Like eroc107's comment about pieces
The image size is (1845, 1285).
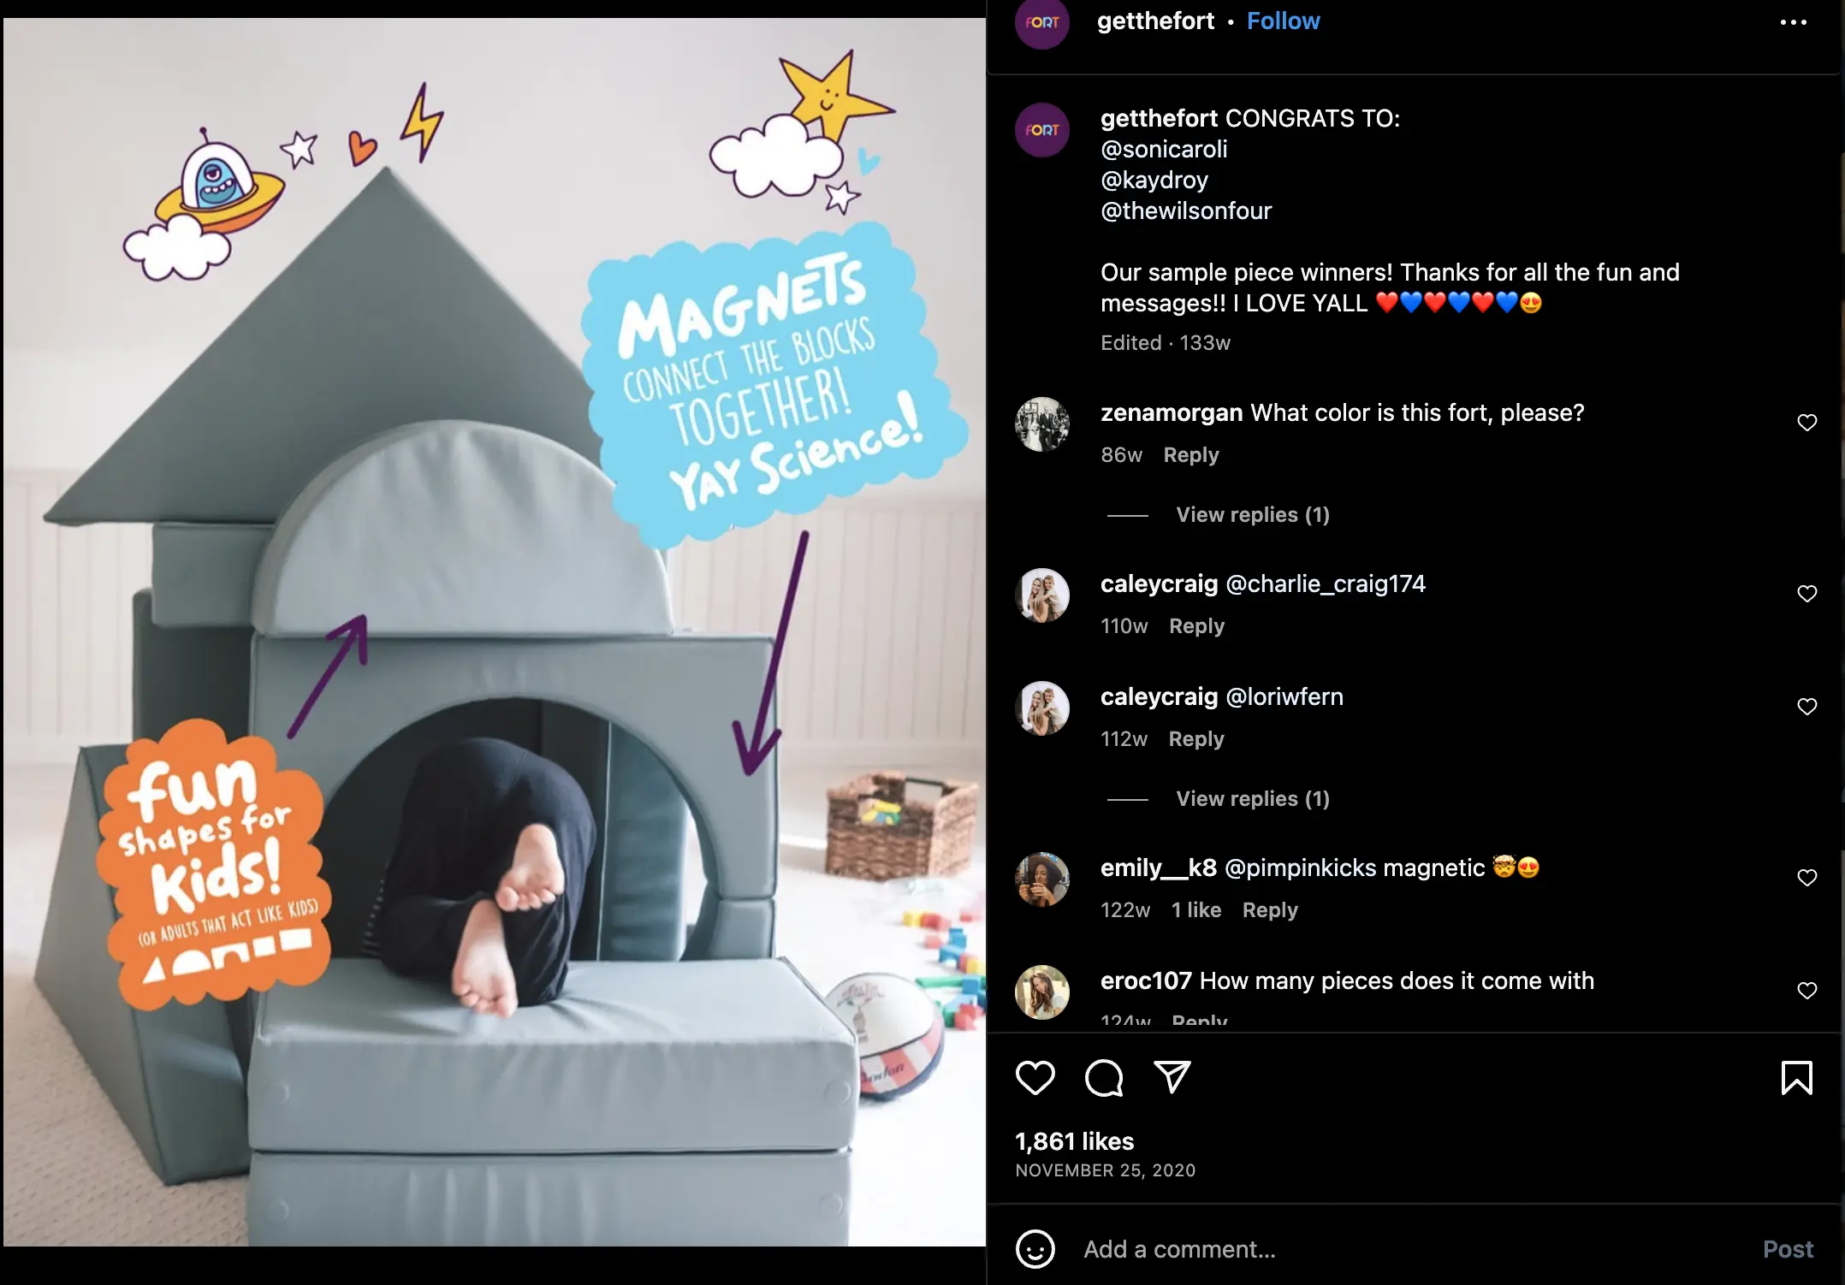[x=1806, y=991]
